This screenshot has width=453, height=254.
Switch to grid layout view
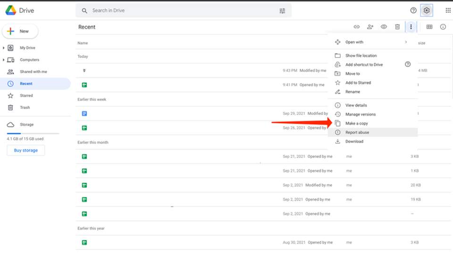pos(429,27)
